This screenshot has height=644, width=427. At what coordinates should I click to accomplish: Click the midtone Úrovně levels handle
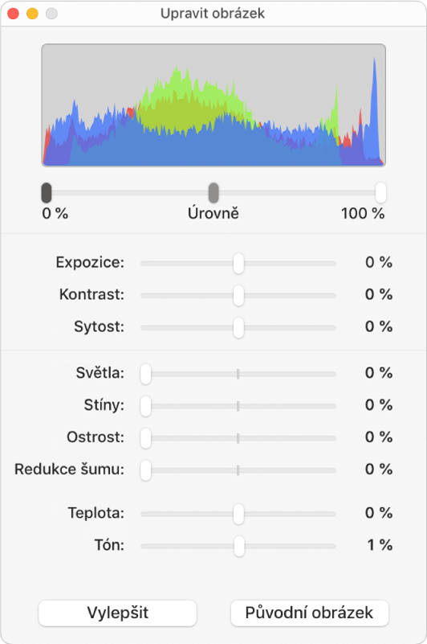pyautogui.click(x=213, y=193)
